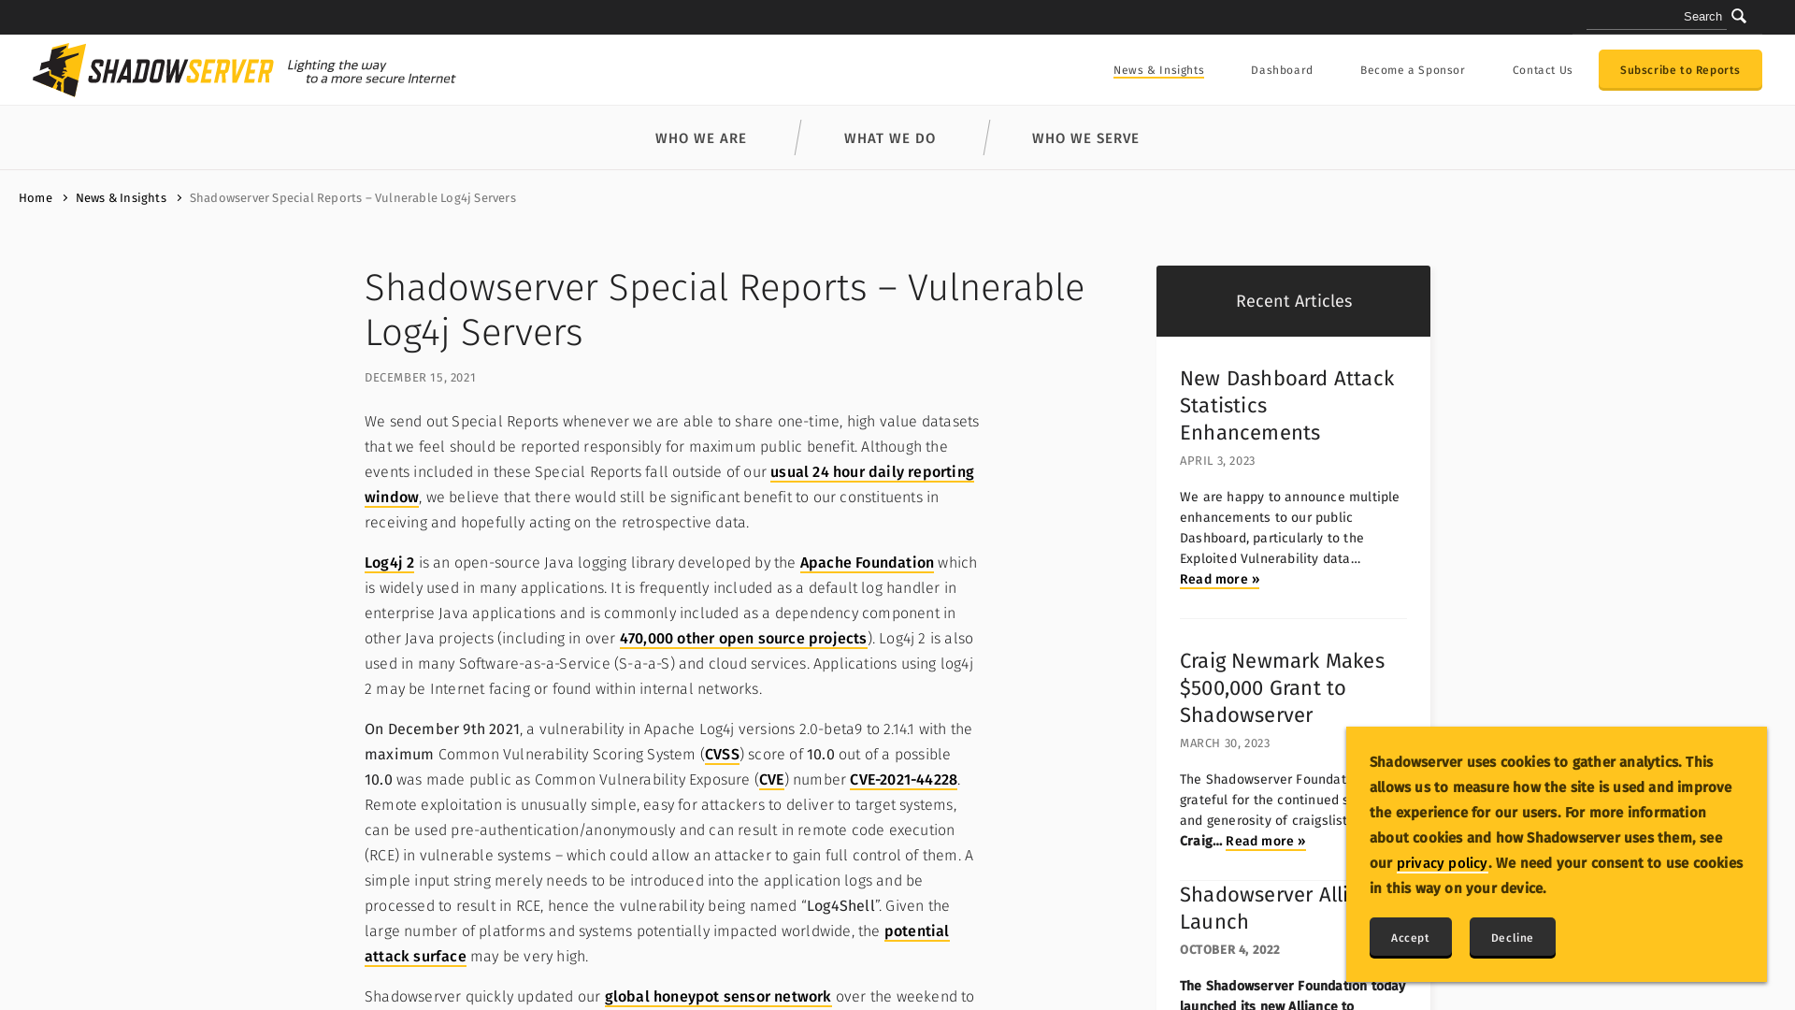The height and width of the screenshot is (1010, 1795).
Task: Accept cookies in the banner
Action: (1410, 938)
